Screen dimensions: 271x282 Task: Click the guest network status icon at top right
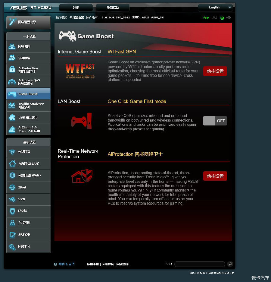(214, 17)
